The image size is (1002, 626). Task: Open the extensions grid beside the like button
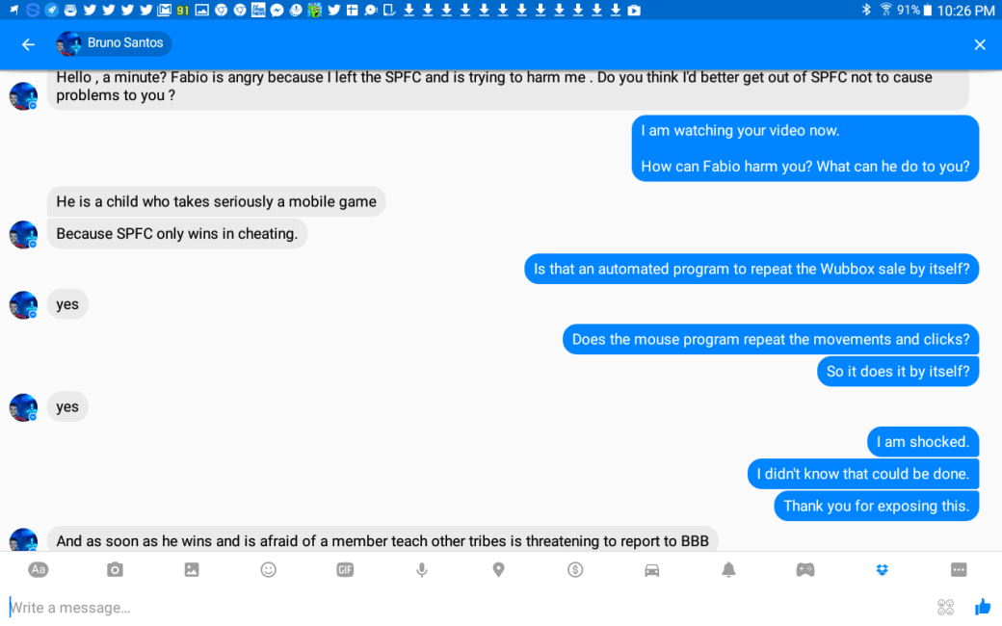click(945, 607)
